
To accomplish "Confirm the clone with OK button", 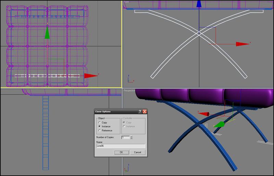I will [x=121, y=152].
